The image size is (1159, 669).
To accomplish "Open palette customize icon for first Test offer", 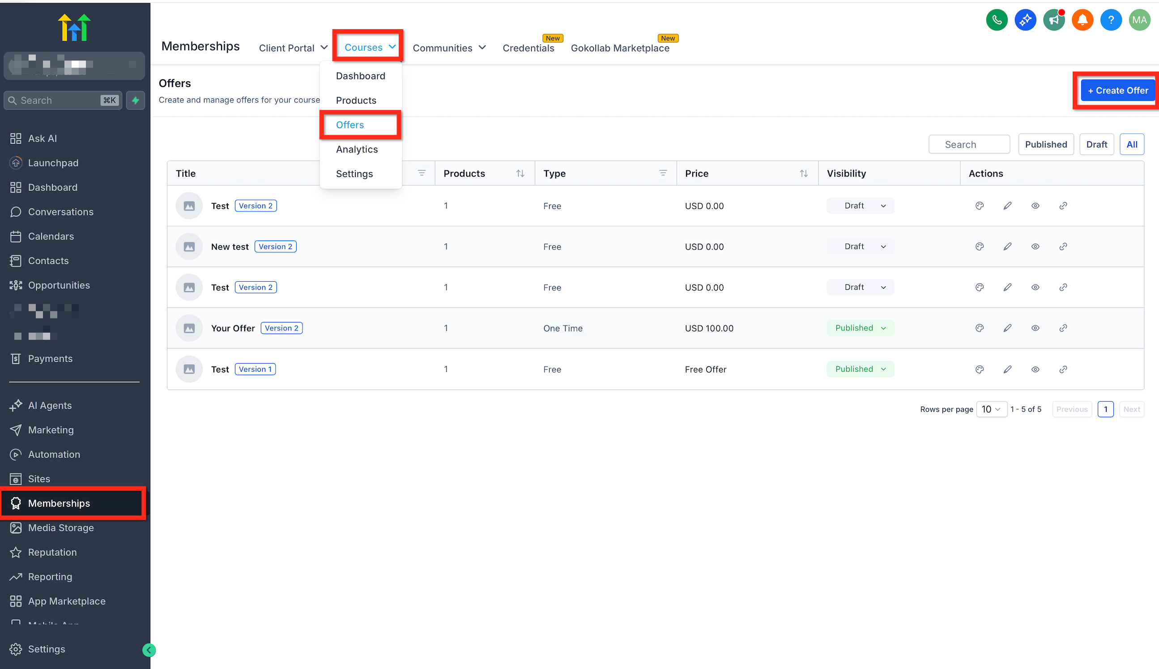I will (x=979, y=206).
